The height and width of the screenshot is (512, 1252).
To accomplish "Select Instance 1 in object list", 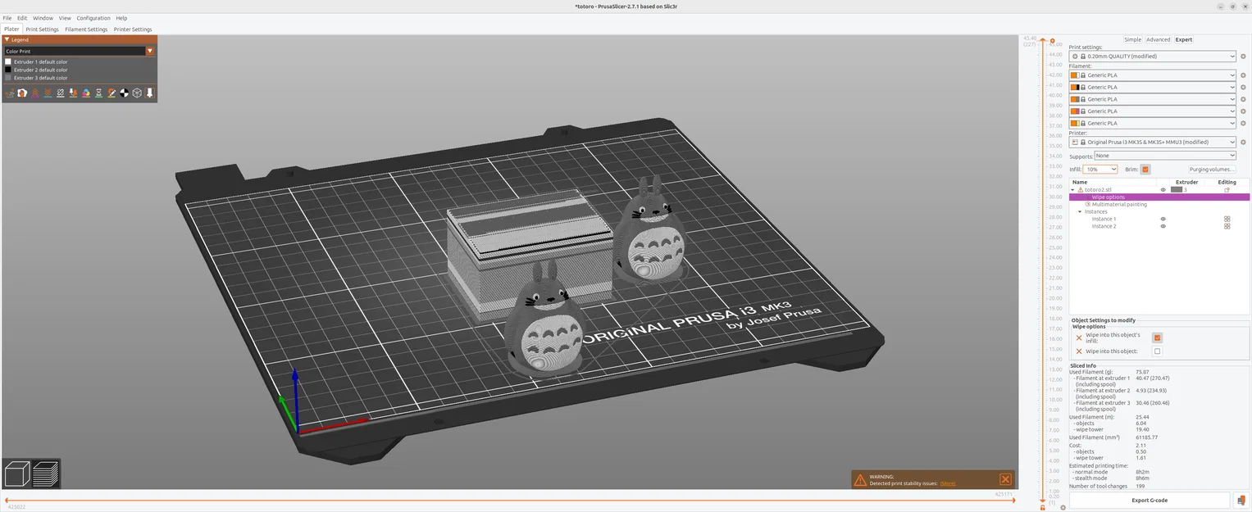I will pos(1104,220).
